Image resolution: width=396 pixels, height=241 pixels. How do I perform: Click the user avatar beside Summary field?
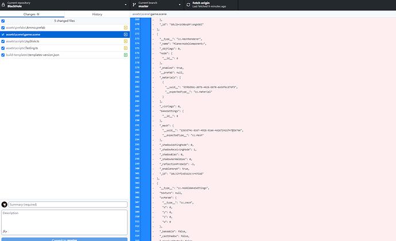click(x=4, y=204)
